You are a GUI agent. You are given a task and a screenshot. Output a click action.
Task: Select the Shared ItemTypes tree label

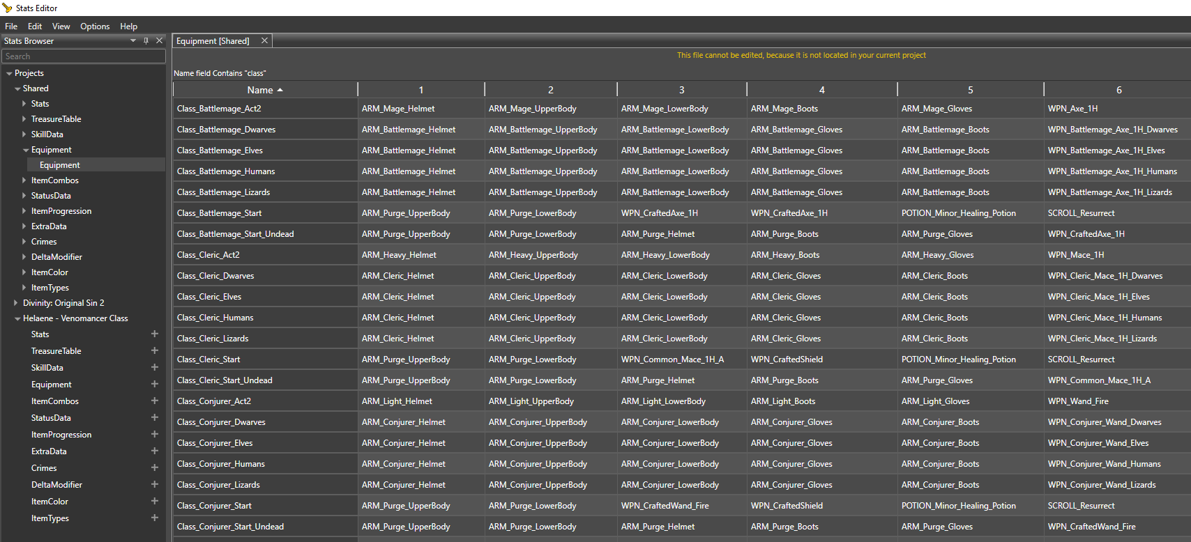click(50, 288)
